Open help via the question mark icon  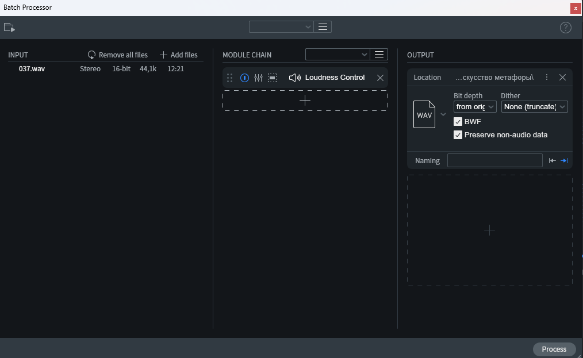(x=566, y=28)
